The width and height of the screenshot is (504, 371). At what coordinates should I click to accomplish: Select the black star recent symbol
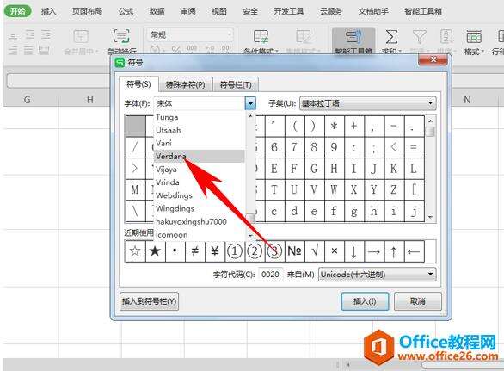tap(156, 250)
